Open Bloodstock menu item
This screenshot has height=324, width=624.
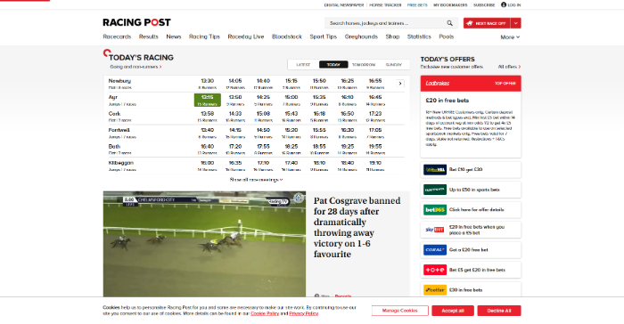287,36
